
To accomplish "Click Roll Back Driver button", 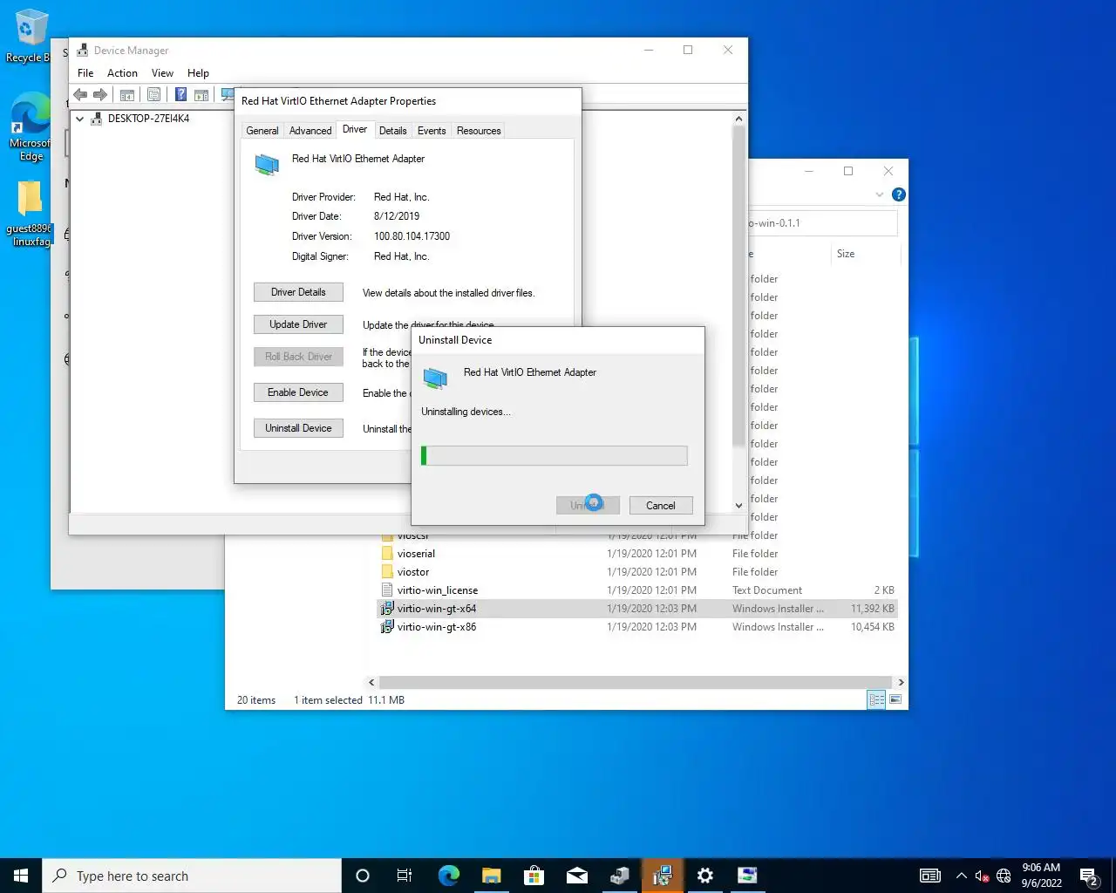I will [x=298, y=357].
